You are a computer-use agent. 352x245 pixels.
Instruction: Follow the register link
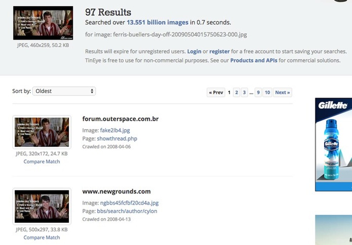219,51
